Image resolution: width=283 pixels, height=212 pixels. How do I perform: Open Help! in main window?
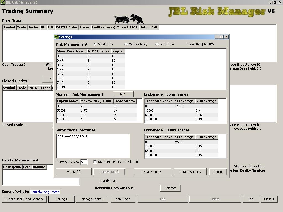[x=251, y=199]
